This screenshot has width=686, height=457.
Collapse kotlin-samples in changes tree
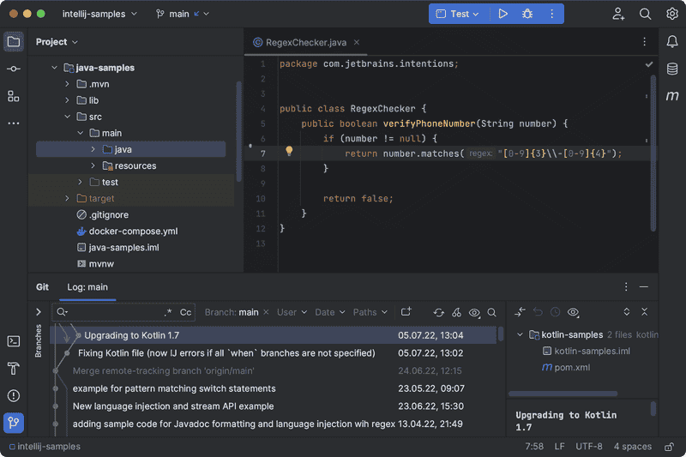(x=520, y=335)
